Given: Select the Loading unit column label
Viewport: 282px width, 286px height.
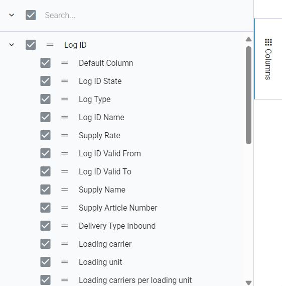Looking at the screenshot, I should 100,262.
